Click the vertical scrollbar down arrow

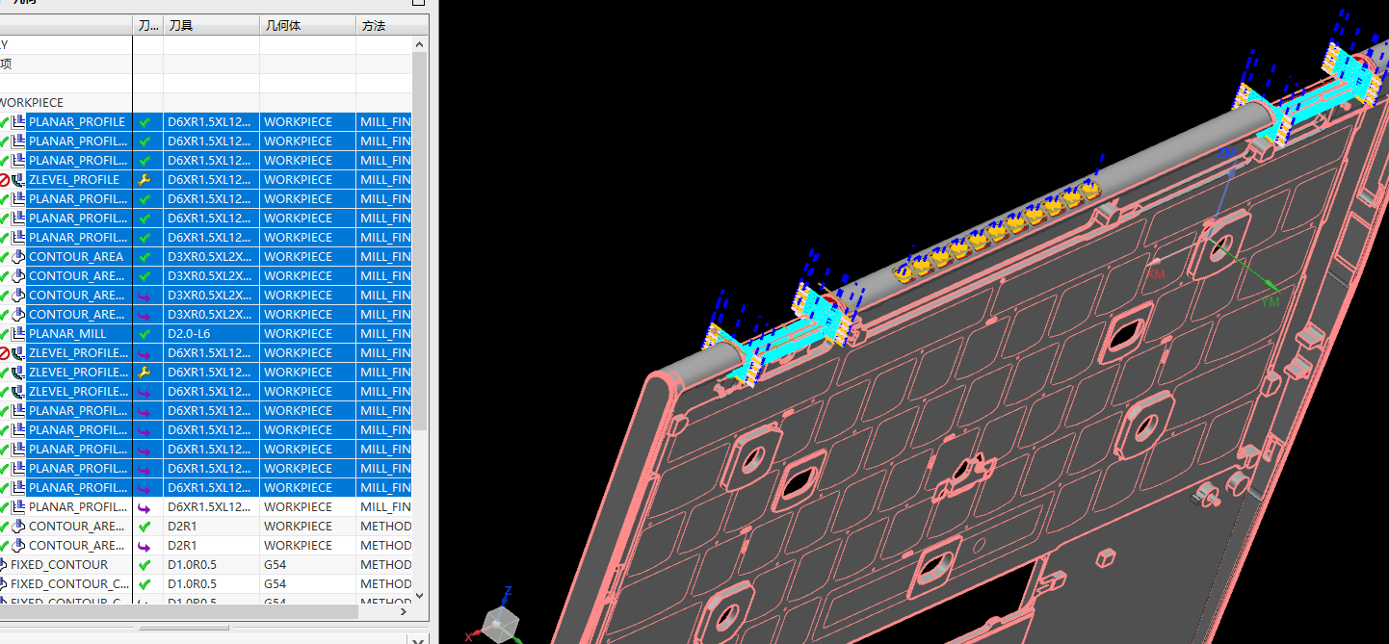420,596
